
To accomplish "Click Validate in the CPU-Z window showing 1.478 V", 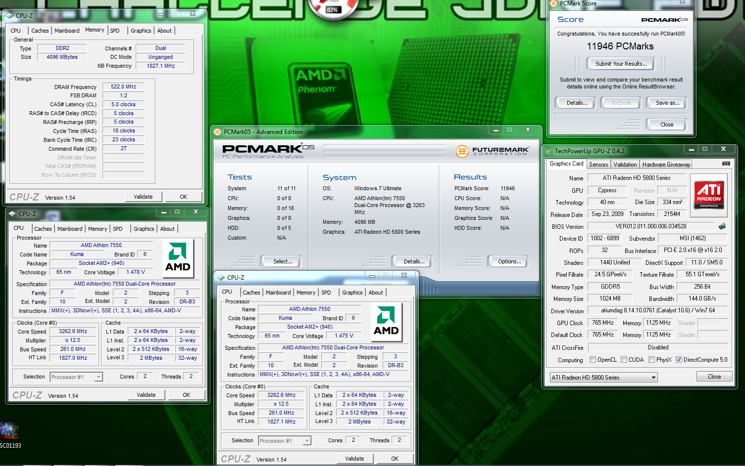I will click(x=146, y=395).
